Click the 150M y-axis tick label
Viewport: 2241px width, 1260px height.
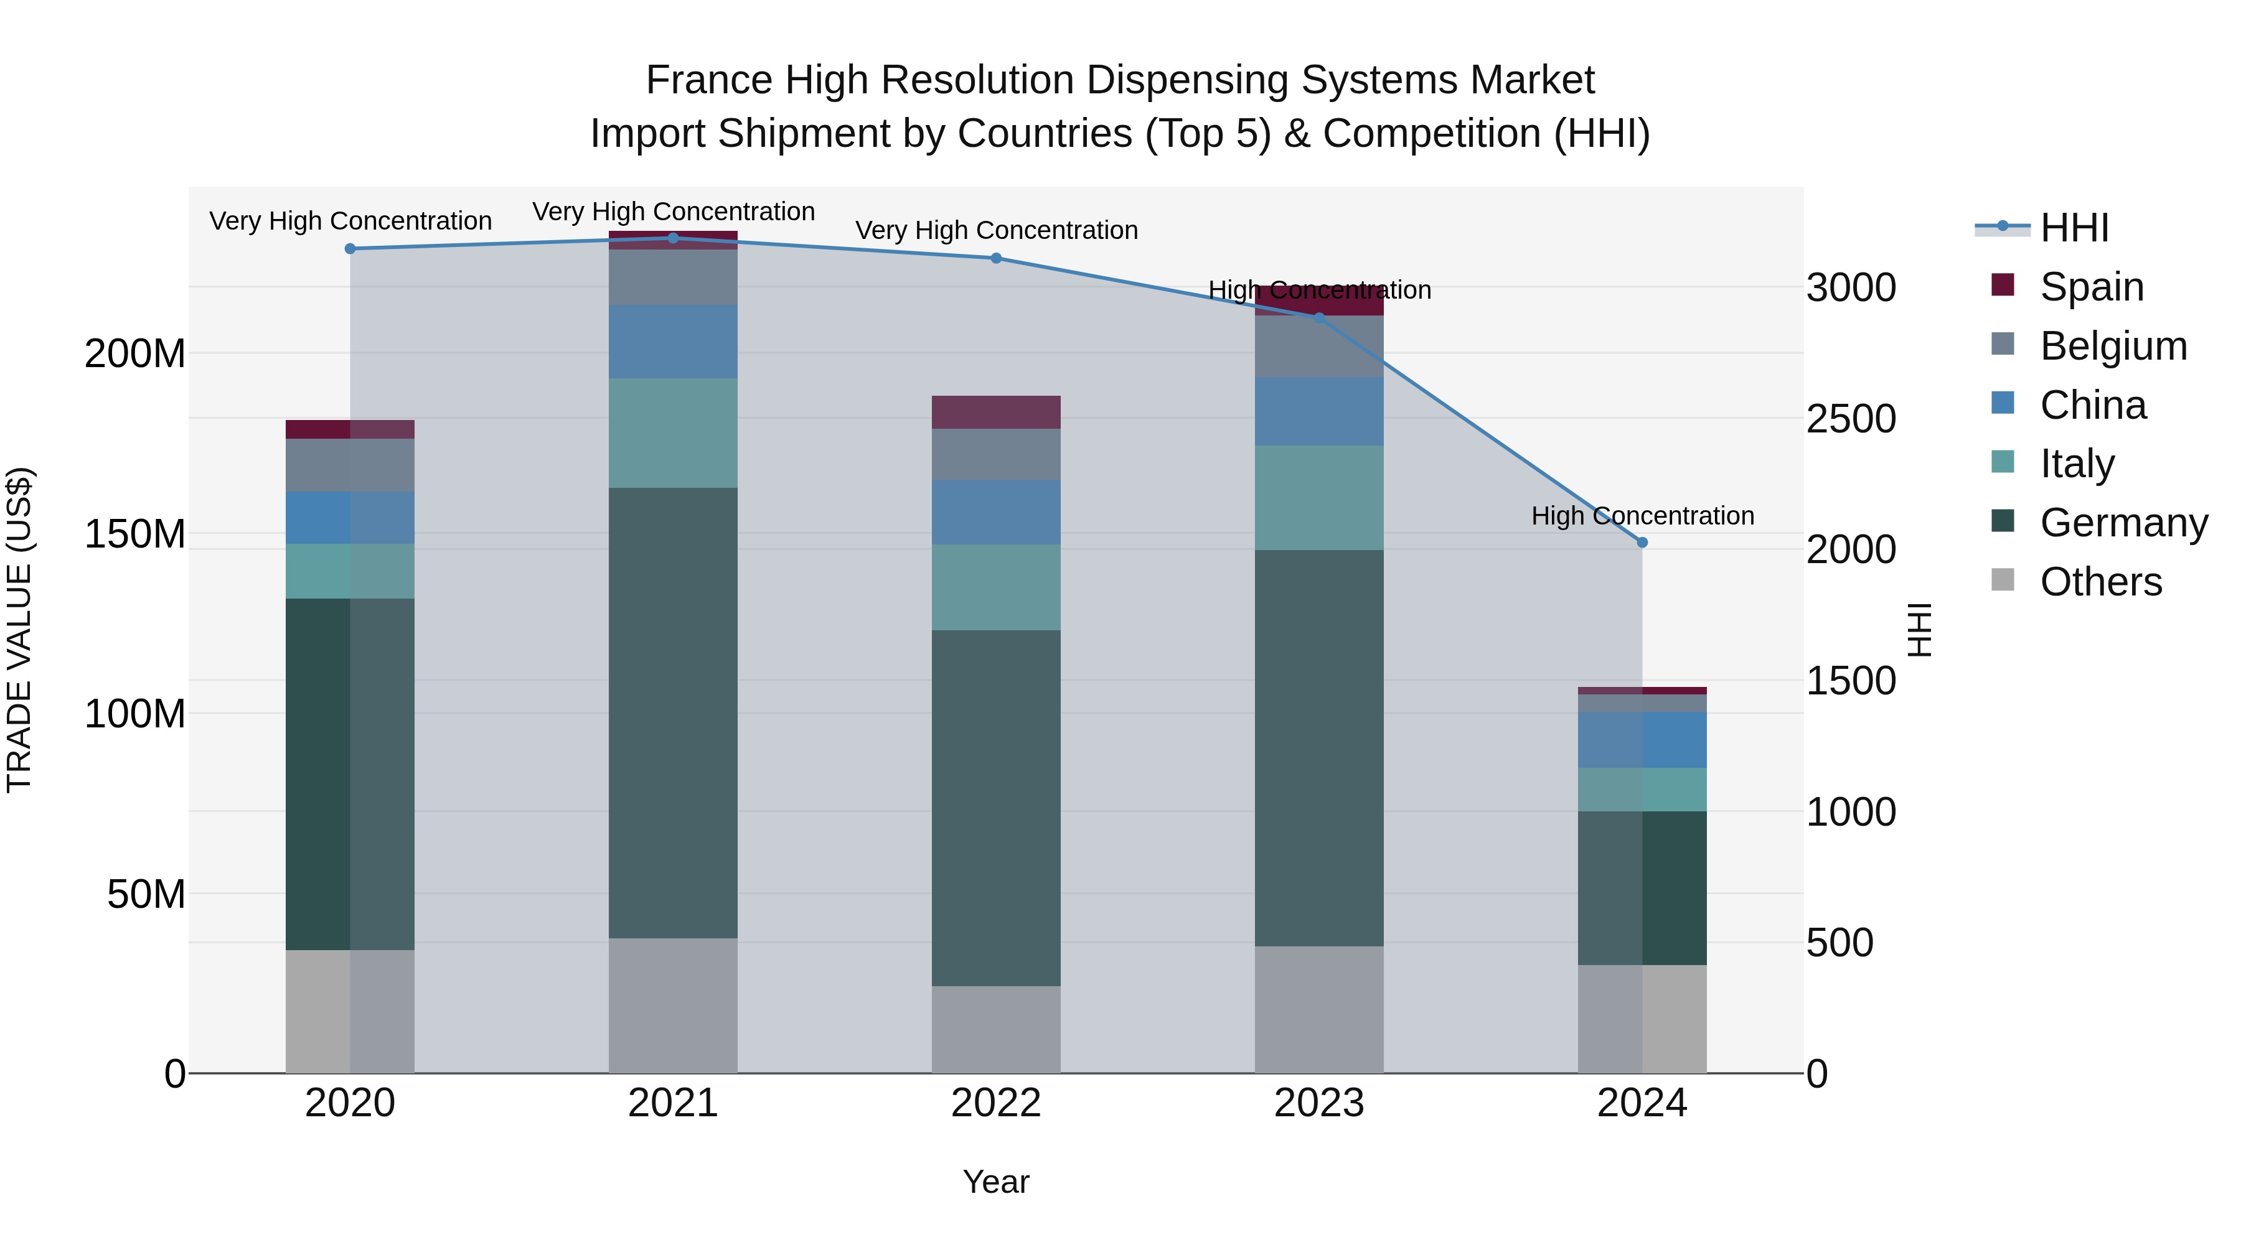tap(135, 534)
